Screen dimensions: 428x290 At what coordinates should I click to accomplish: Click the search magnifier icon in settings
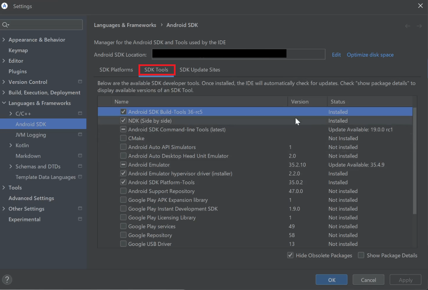tap(5, 25)
